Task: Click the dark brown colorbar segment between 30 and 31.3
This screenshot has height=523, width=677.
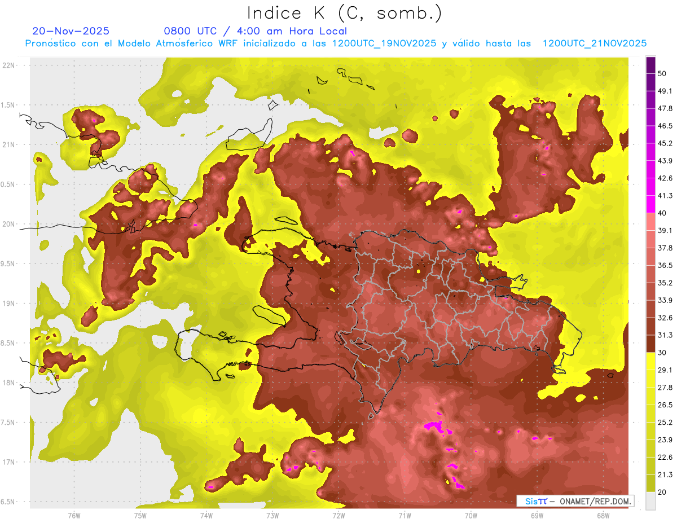Action: 650,344
